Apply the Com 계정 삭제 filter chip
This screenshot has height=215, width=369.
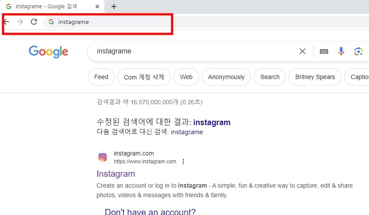(x=144, y=77)
